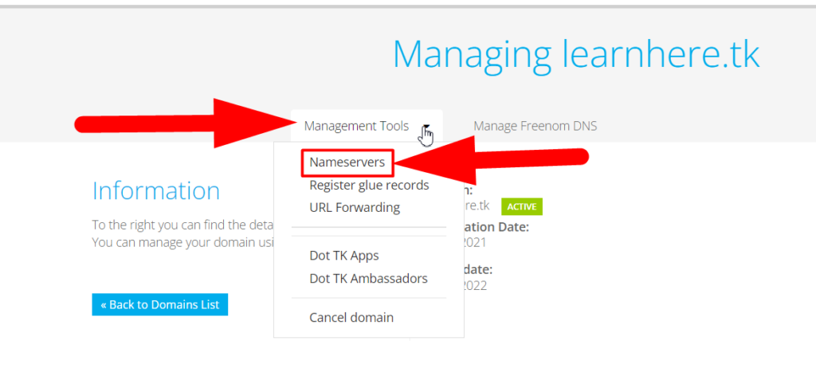816x384 pixels.
Task: Choose Register glue records menu entry
Action: [369, 186]
